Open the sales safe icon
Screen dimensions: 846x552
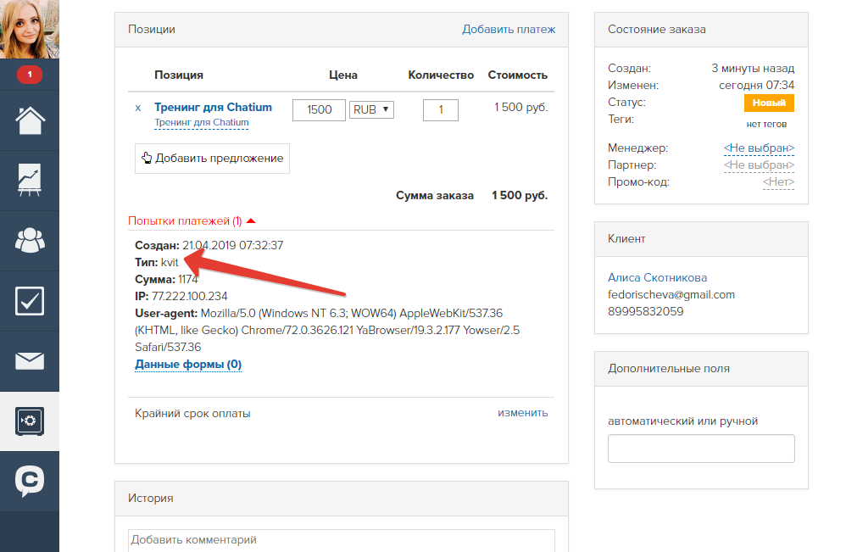pos(30,421)
